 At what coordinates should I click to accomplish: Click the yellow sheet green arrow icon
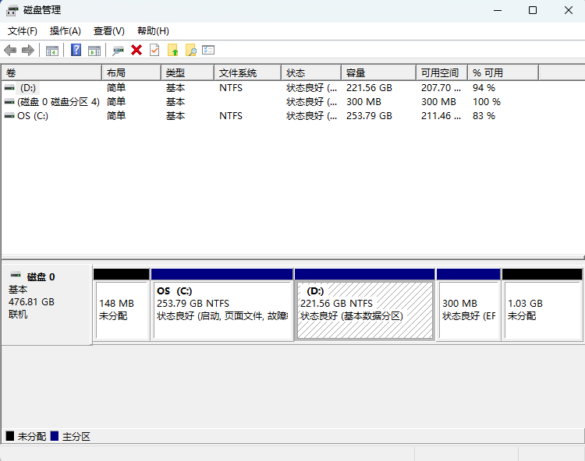point(172,50)
